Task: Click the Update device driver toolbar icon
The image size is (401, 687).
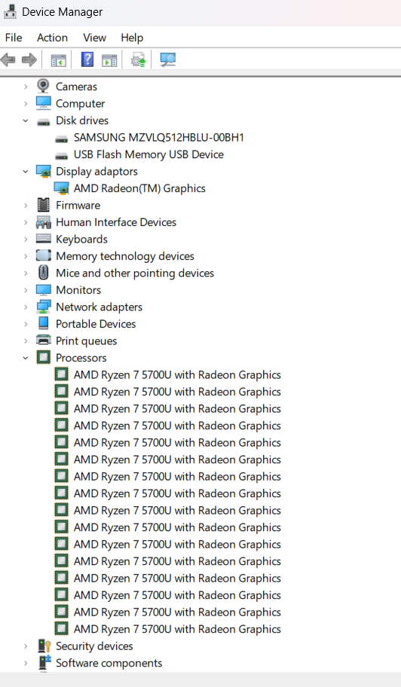Action: (x=138, y=60)
